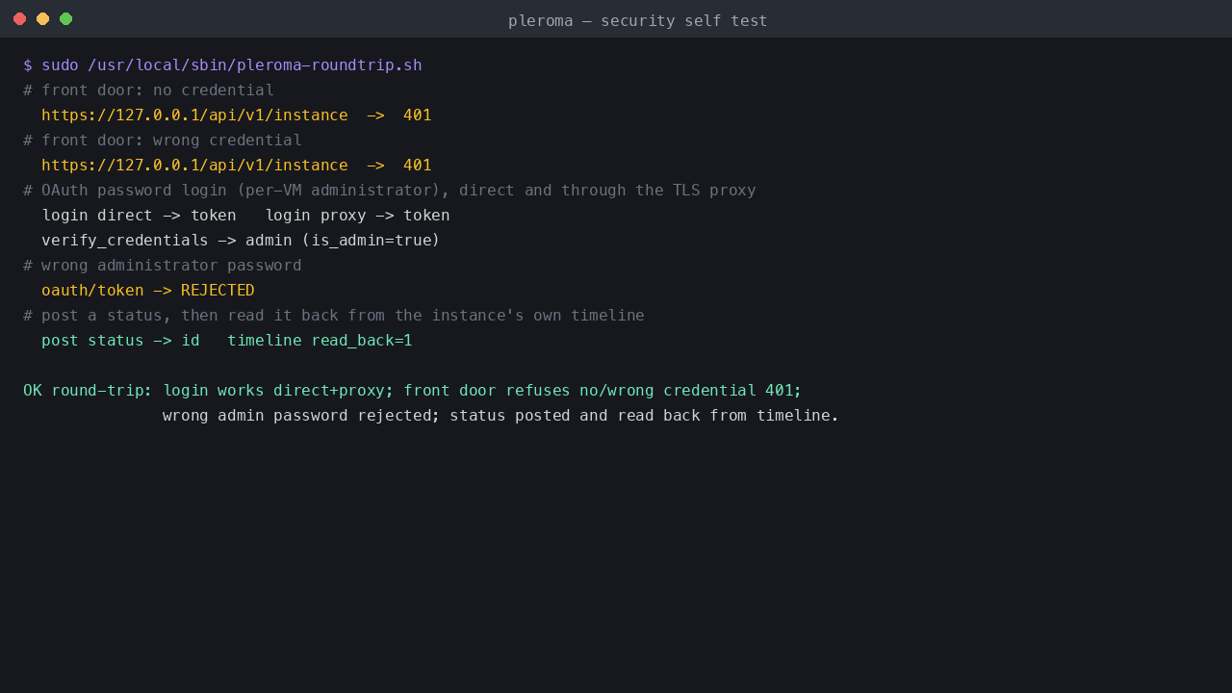Click the first https://127.0.0.1/api/v1/instance URL
The height and width of the screenshot is (693, 1232).
click(194, 115)
